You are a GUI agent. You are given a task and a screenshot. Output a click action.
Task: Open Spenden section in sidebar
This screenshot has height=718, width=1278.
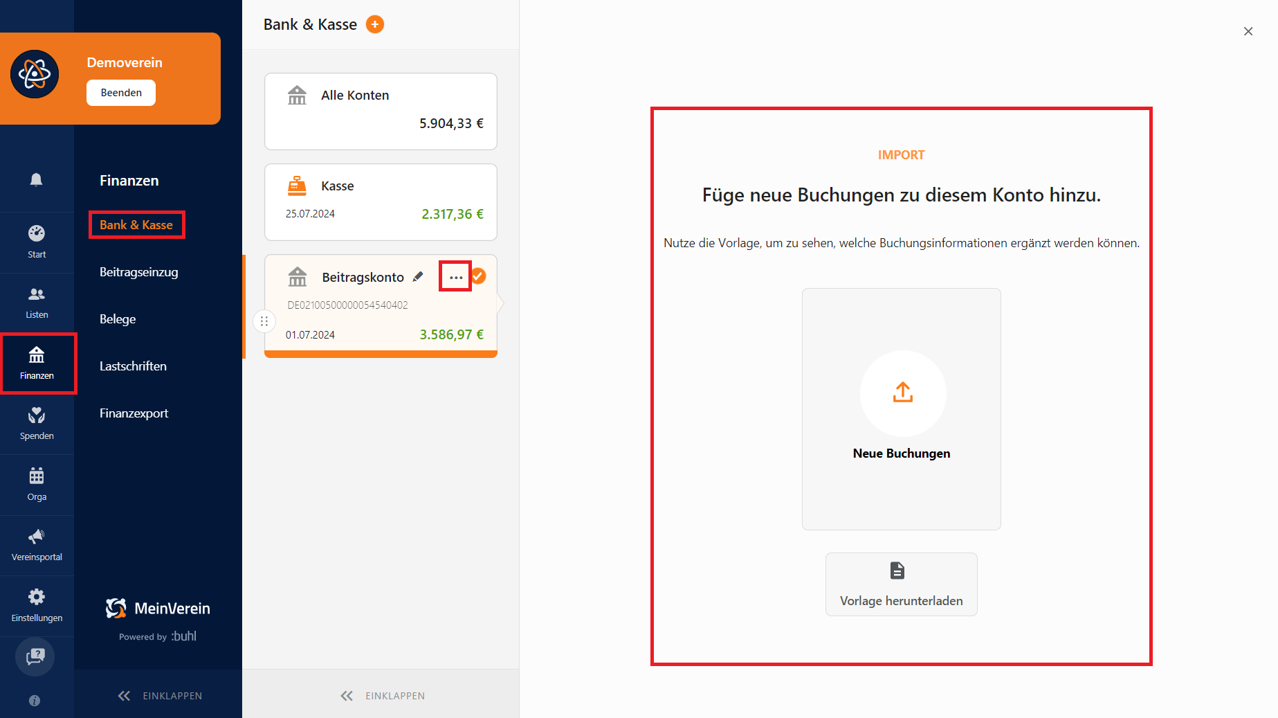pyautogui.click(x=37, y=424)
